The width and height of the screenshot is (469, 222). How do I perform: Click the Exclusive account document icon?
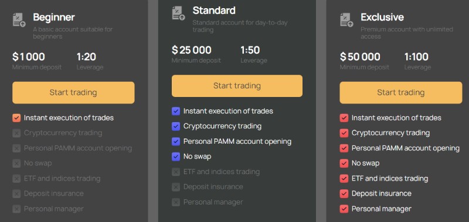346,20
